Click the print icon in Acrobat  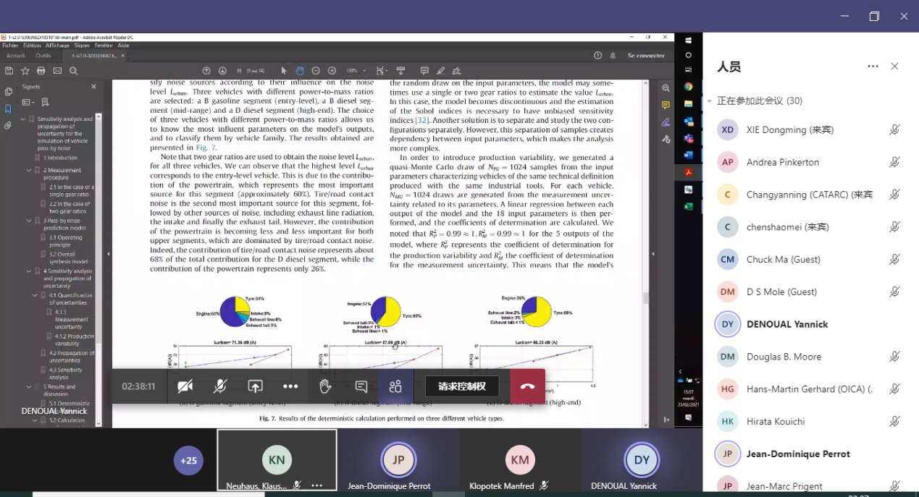click(x=41, y=71)
